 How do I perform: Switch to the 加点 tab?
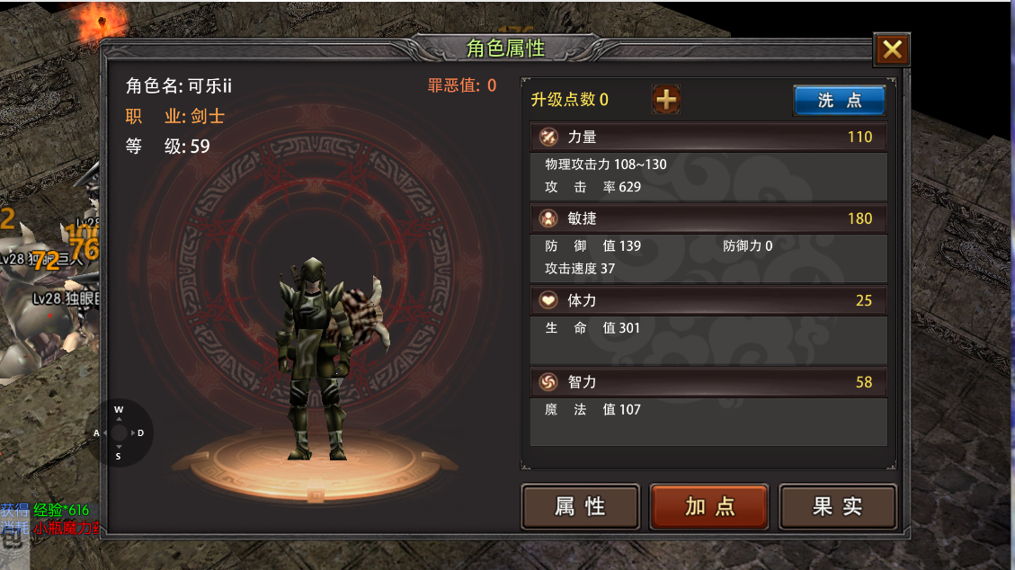(709, 506)
